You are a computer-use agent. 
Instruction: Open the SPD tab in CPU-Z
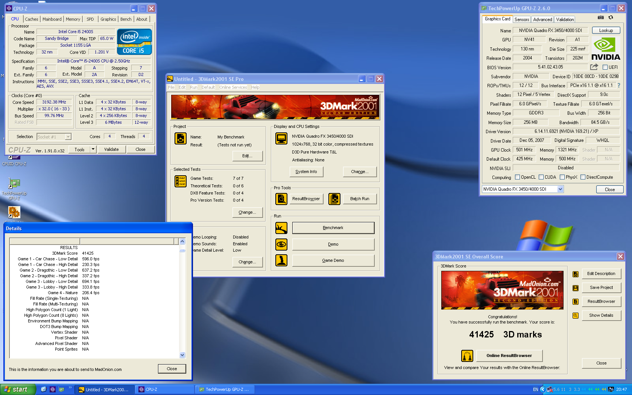click(90, 19)
